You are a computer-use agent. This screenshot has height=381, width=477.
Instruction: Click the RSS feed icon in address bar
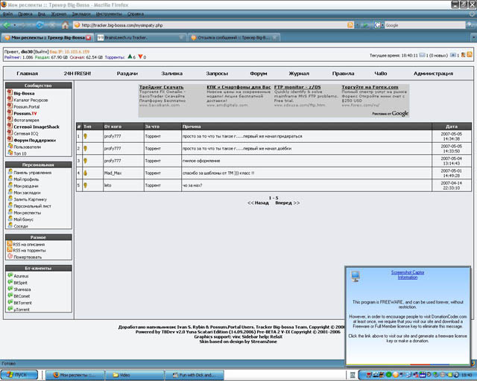(350, 25)
